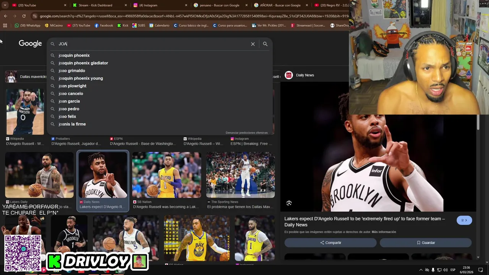Open the Facebook bookmark

[x=104, y=26]
